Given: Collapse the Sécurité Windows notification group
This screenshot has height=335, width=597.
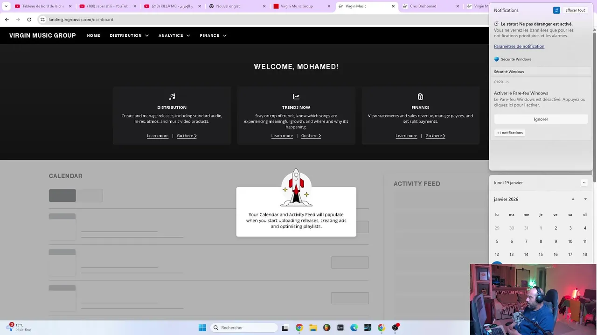Looking at the screenshot, I should tap(507, 82).
